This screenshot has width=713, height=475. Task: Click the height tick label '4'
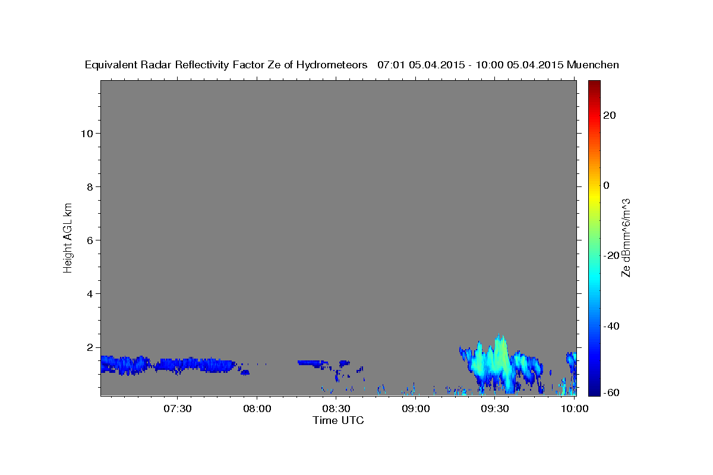90,293
